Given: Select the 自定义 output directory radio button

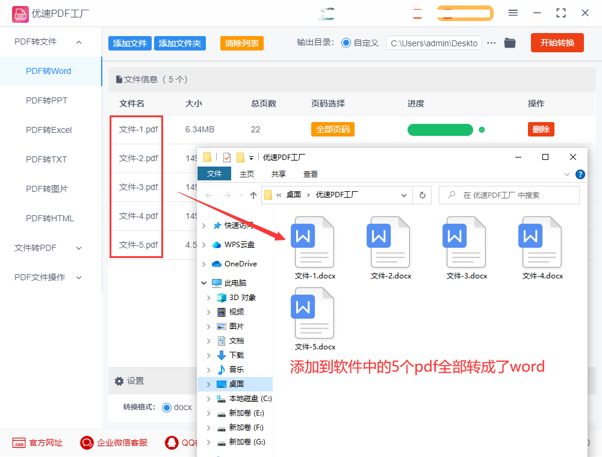Looking at the screenshot, I should 346,43.
